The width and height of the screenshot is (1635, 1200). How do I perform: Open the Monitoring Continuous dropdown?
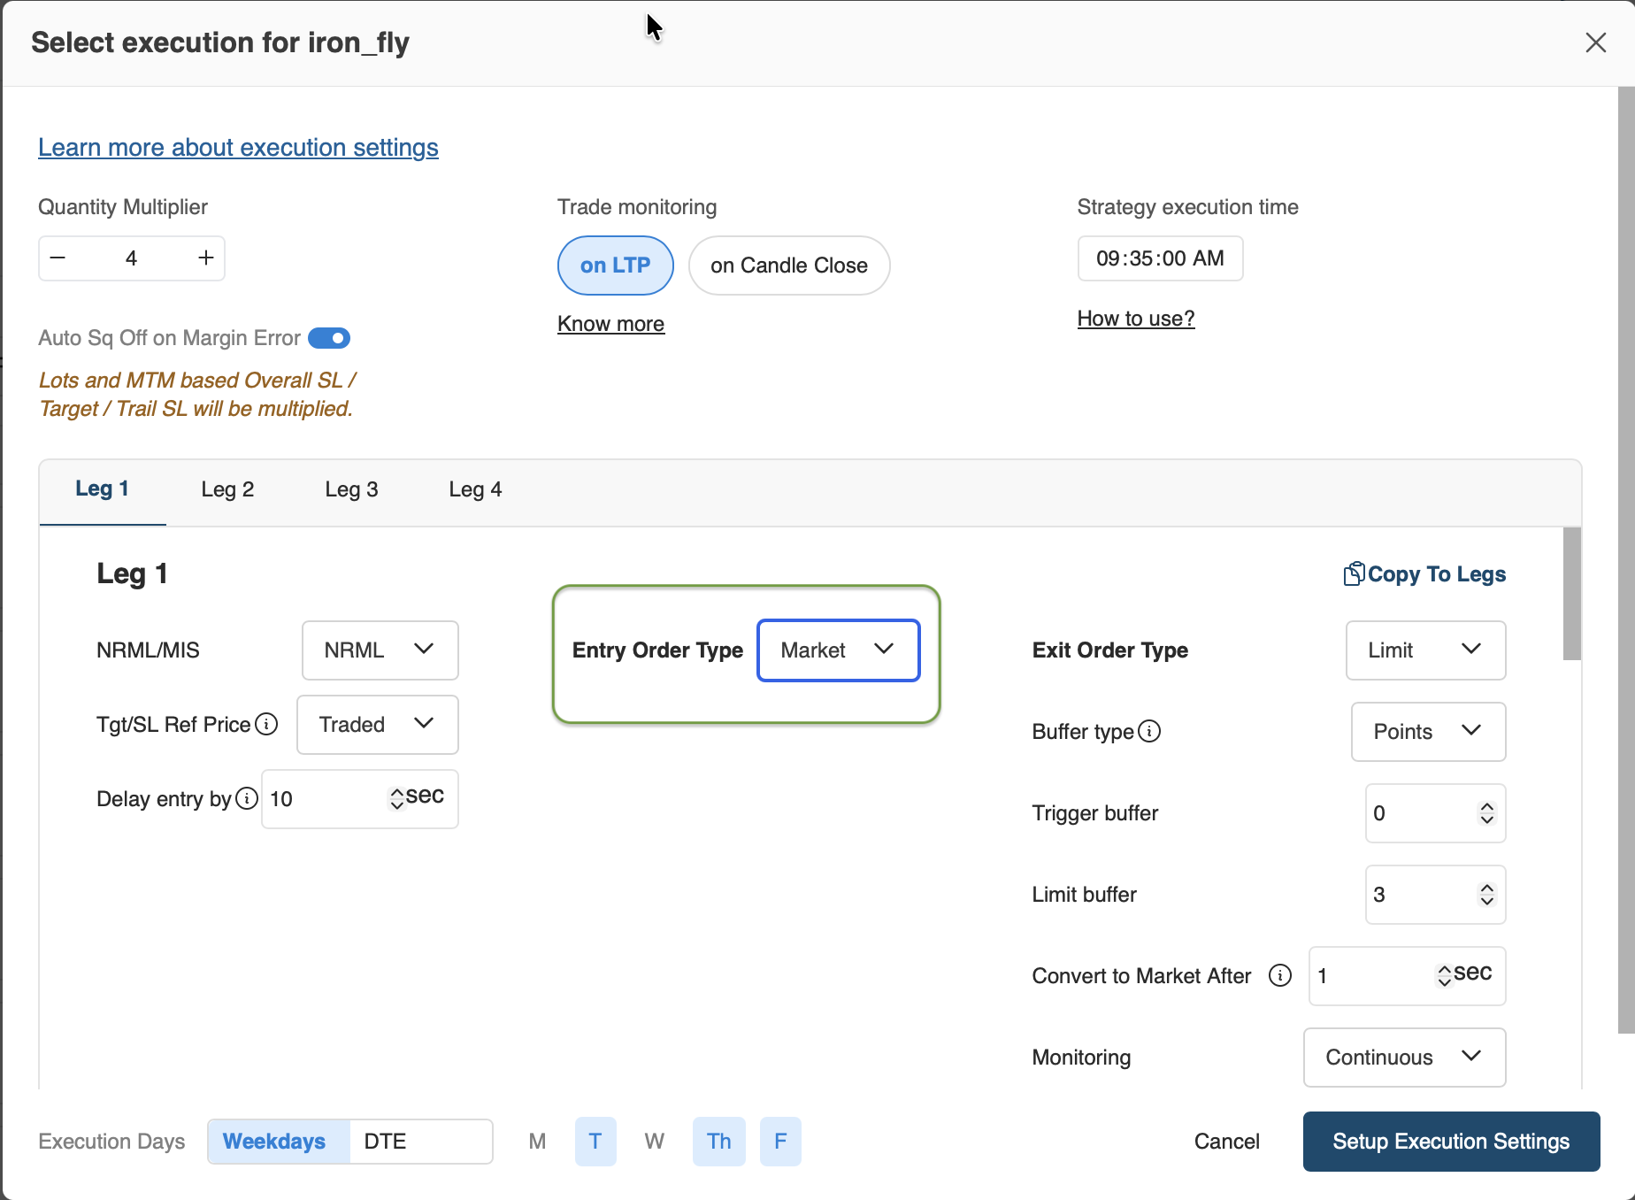(x=1403, y=1058)
